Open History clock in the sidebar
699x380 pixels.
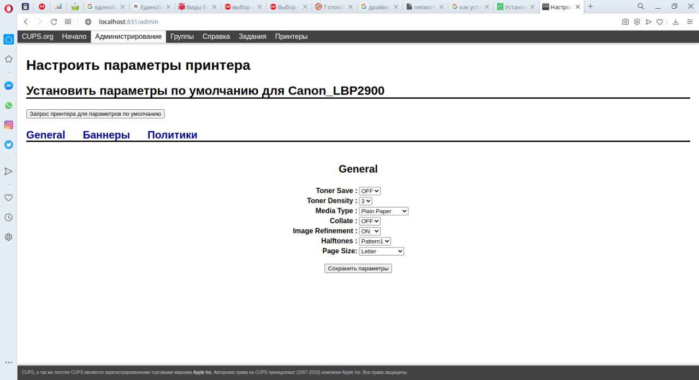[x=9, y=217]
